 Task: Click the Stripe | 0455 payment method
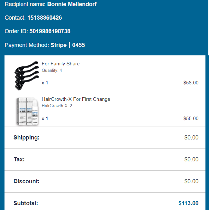point(68,45)
